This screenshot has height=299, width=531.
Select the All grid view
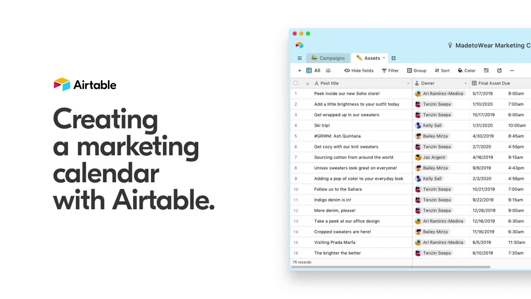pyautogui.click(x=313, y=71)
